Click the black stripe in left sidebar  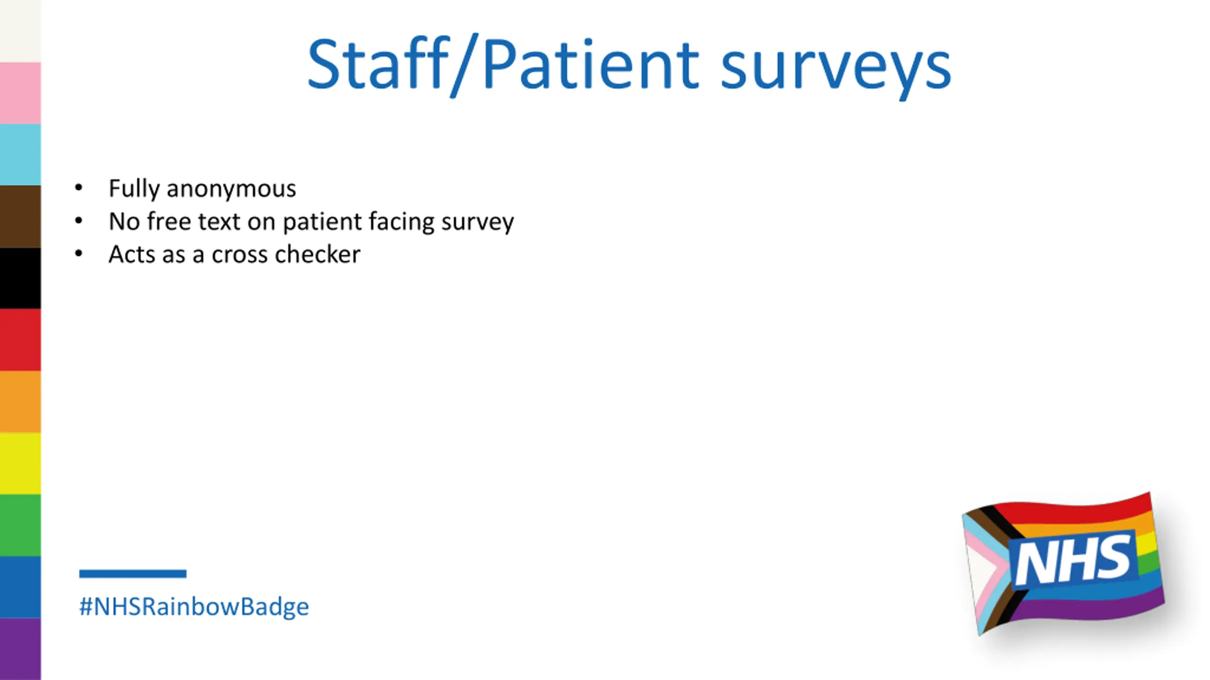[x=20, y=278]
